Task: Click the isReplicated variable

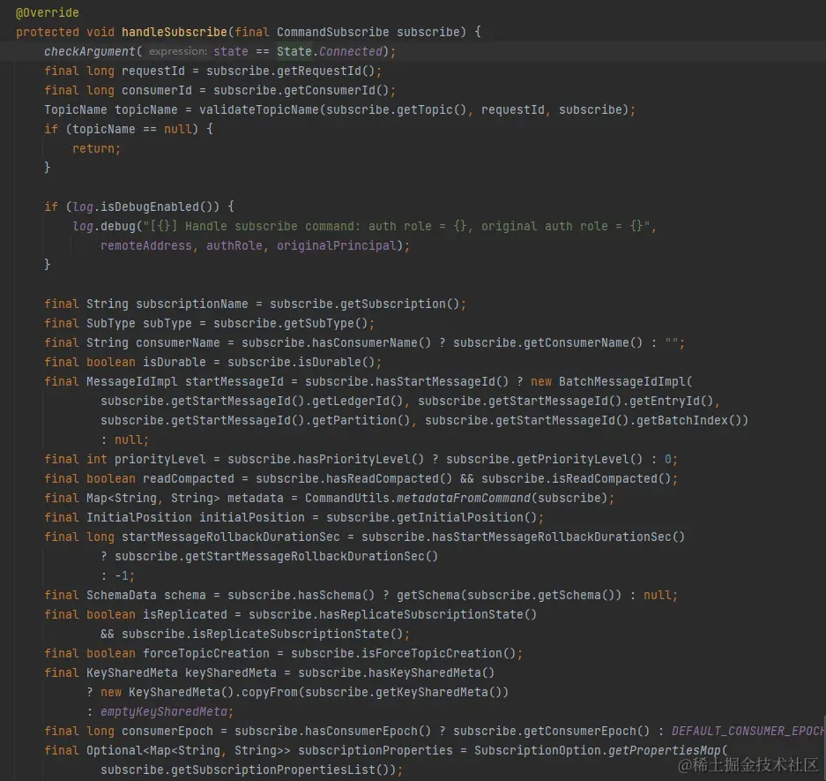Action: [185, 615]
